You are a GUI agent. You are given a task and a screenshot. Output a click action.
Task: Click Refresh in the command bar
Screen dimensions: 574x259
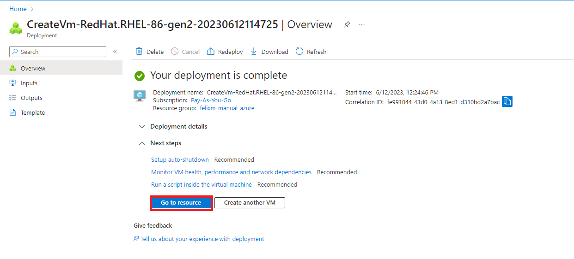tap(311, 52)
